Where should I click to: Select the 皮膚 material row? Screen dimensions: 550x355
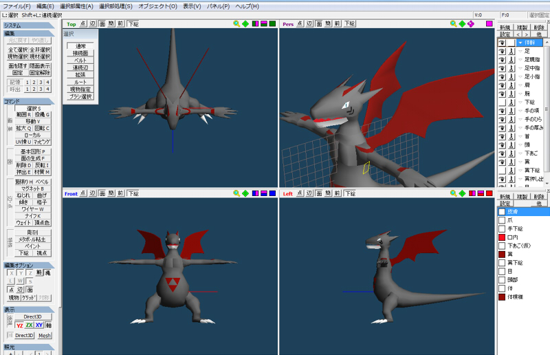(x=524, y=212)
